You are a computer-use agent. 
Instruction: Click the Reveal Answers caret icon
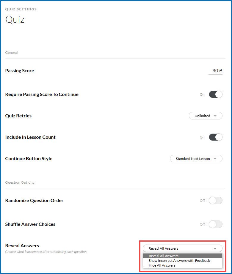click(215, 249)
